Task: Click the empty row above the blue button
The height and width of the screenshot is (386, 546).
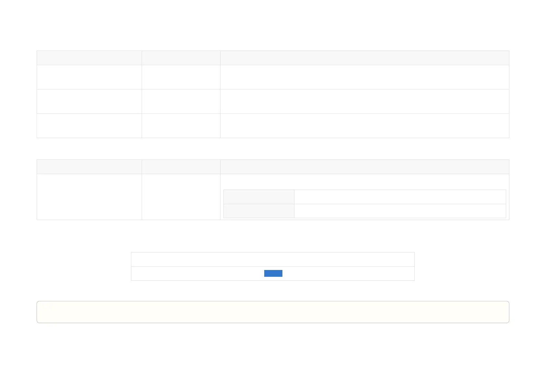Action: click(x=273, y=259)
